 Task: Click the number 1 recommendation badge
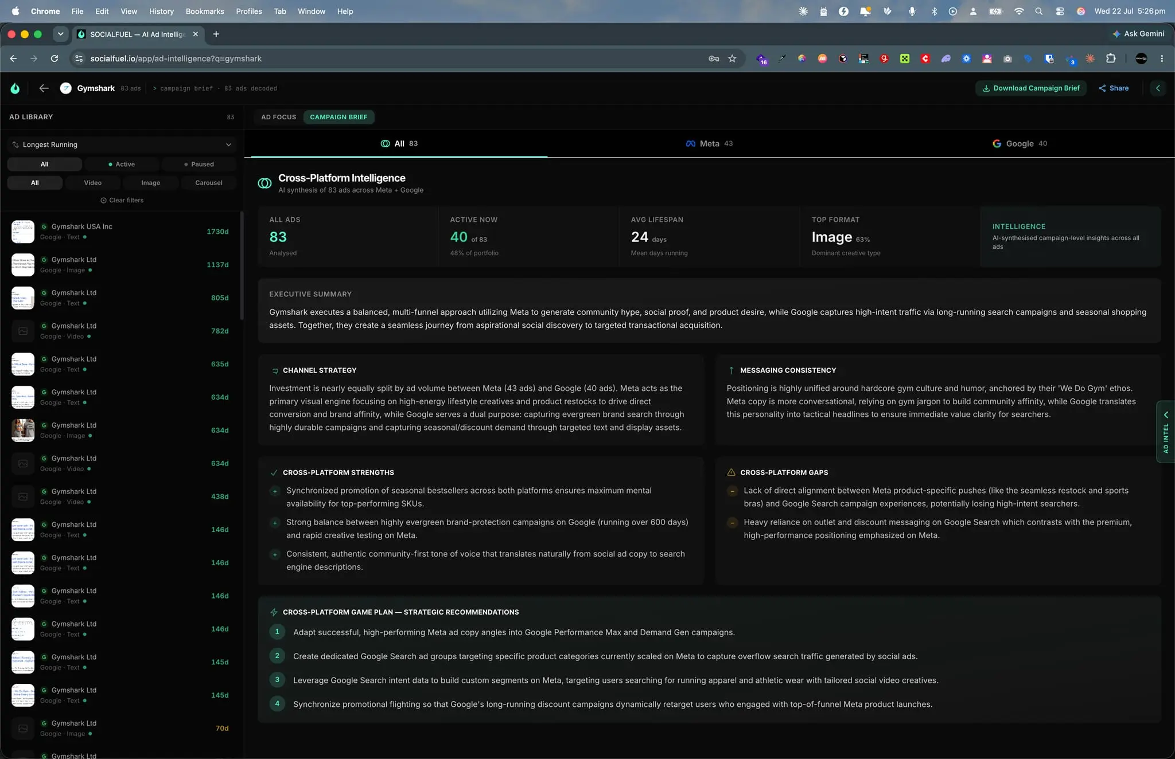(277, 632)
